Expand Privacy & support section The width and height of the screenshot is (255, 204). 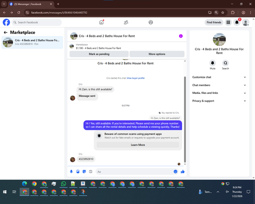coord(219,101)
